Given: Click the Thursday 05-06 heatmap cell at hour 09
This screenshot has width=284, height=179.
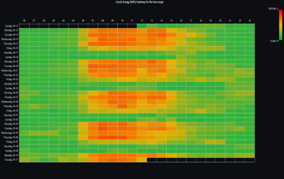Looking at the screenshot, I should (x=112, y=138).
